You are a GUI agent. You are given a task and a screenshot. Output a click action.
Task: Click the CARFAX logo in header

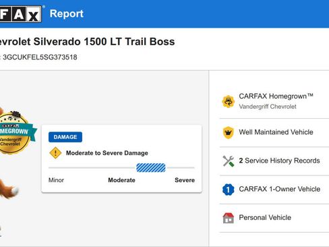21,14
